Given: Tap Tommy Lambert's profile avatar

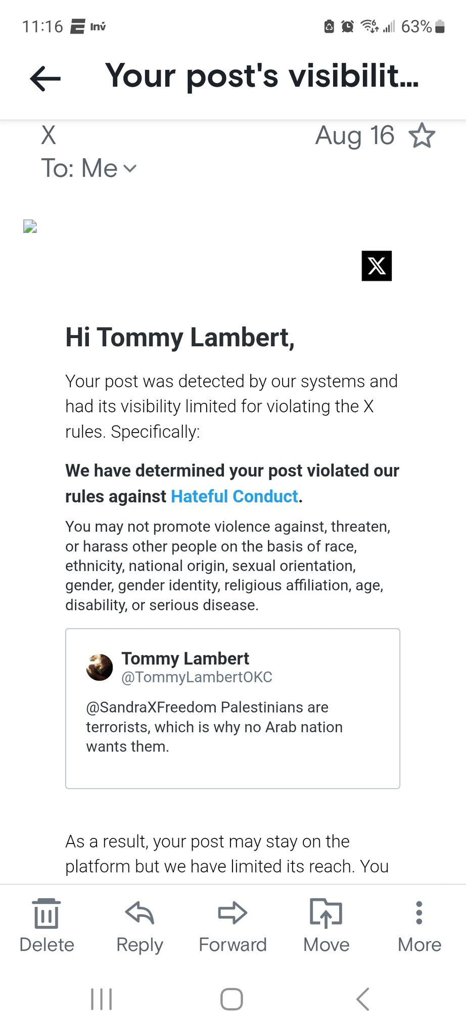Looking at the screenshot, I should [100, 667].
